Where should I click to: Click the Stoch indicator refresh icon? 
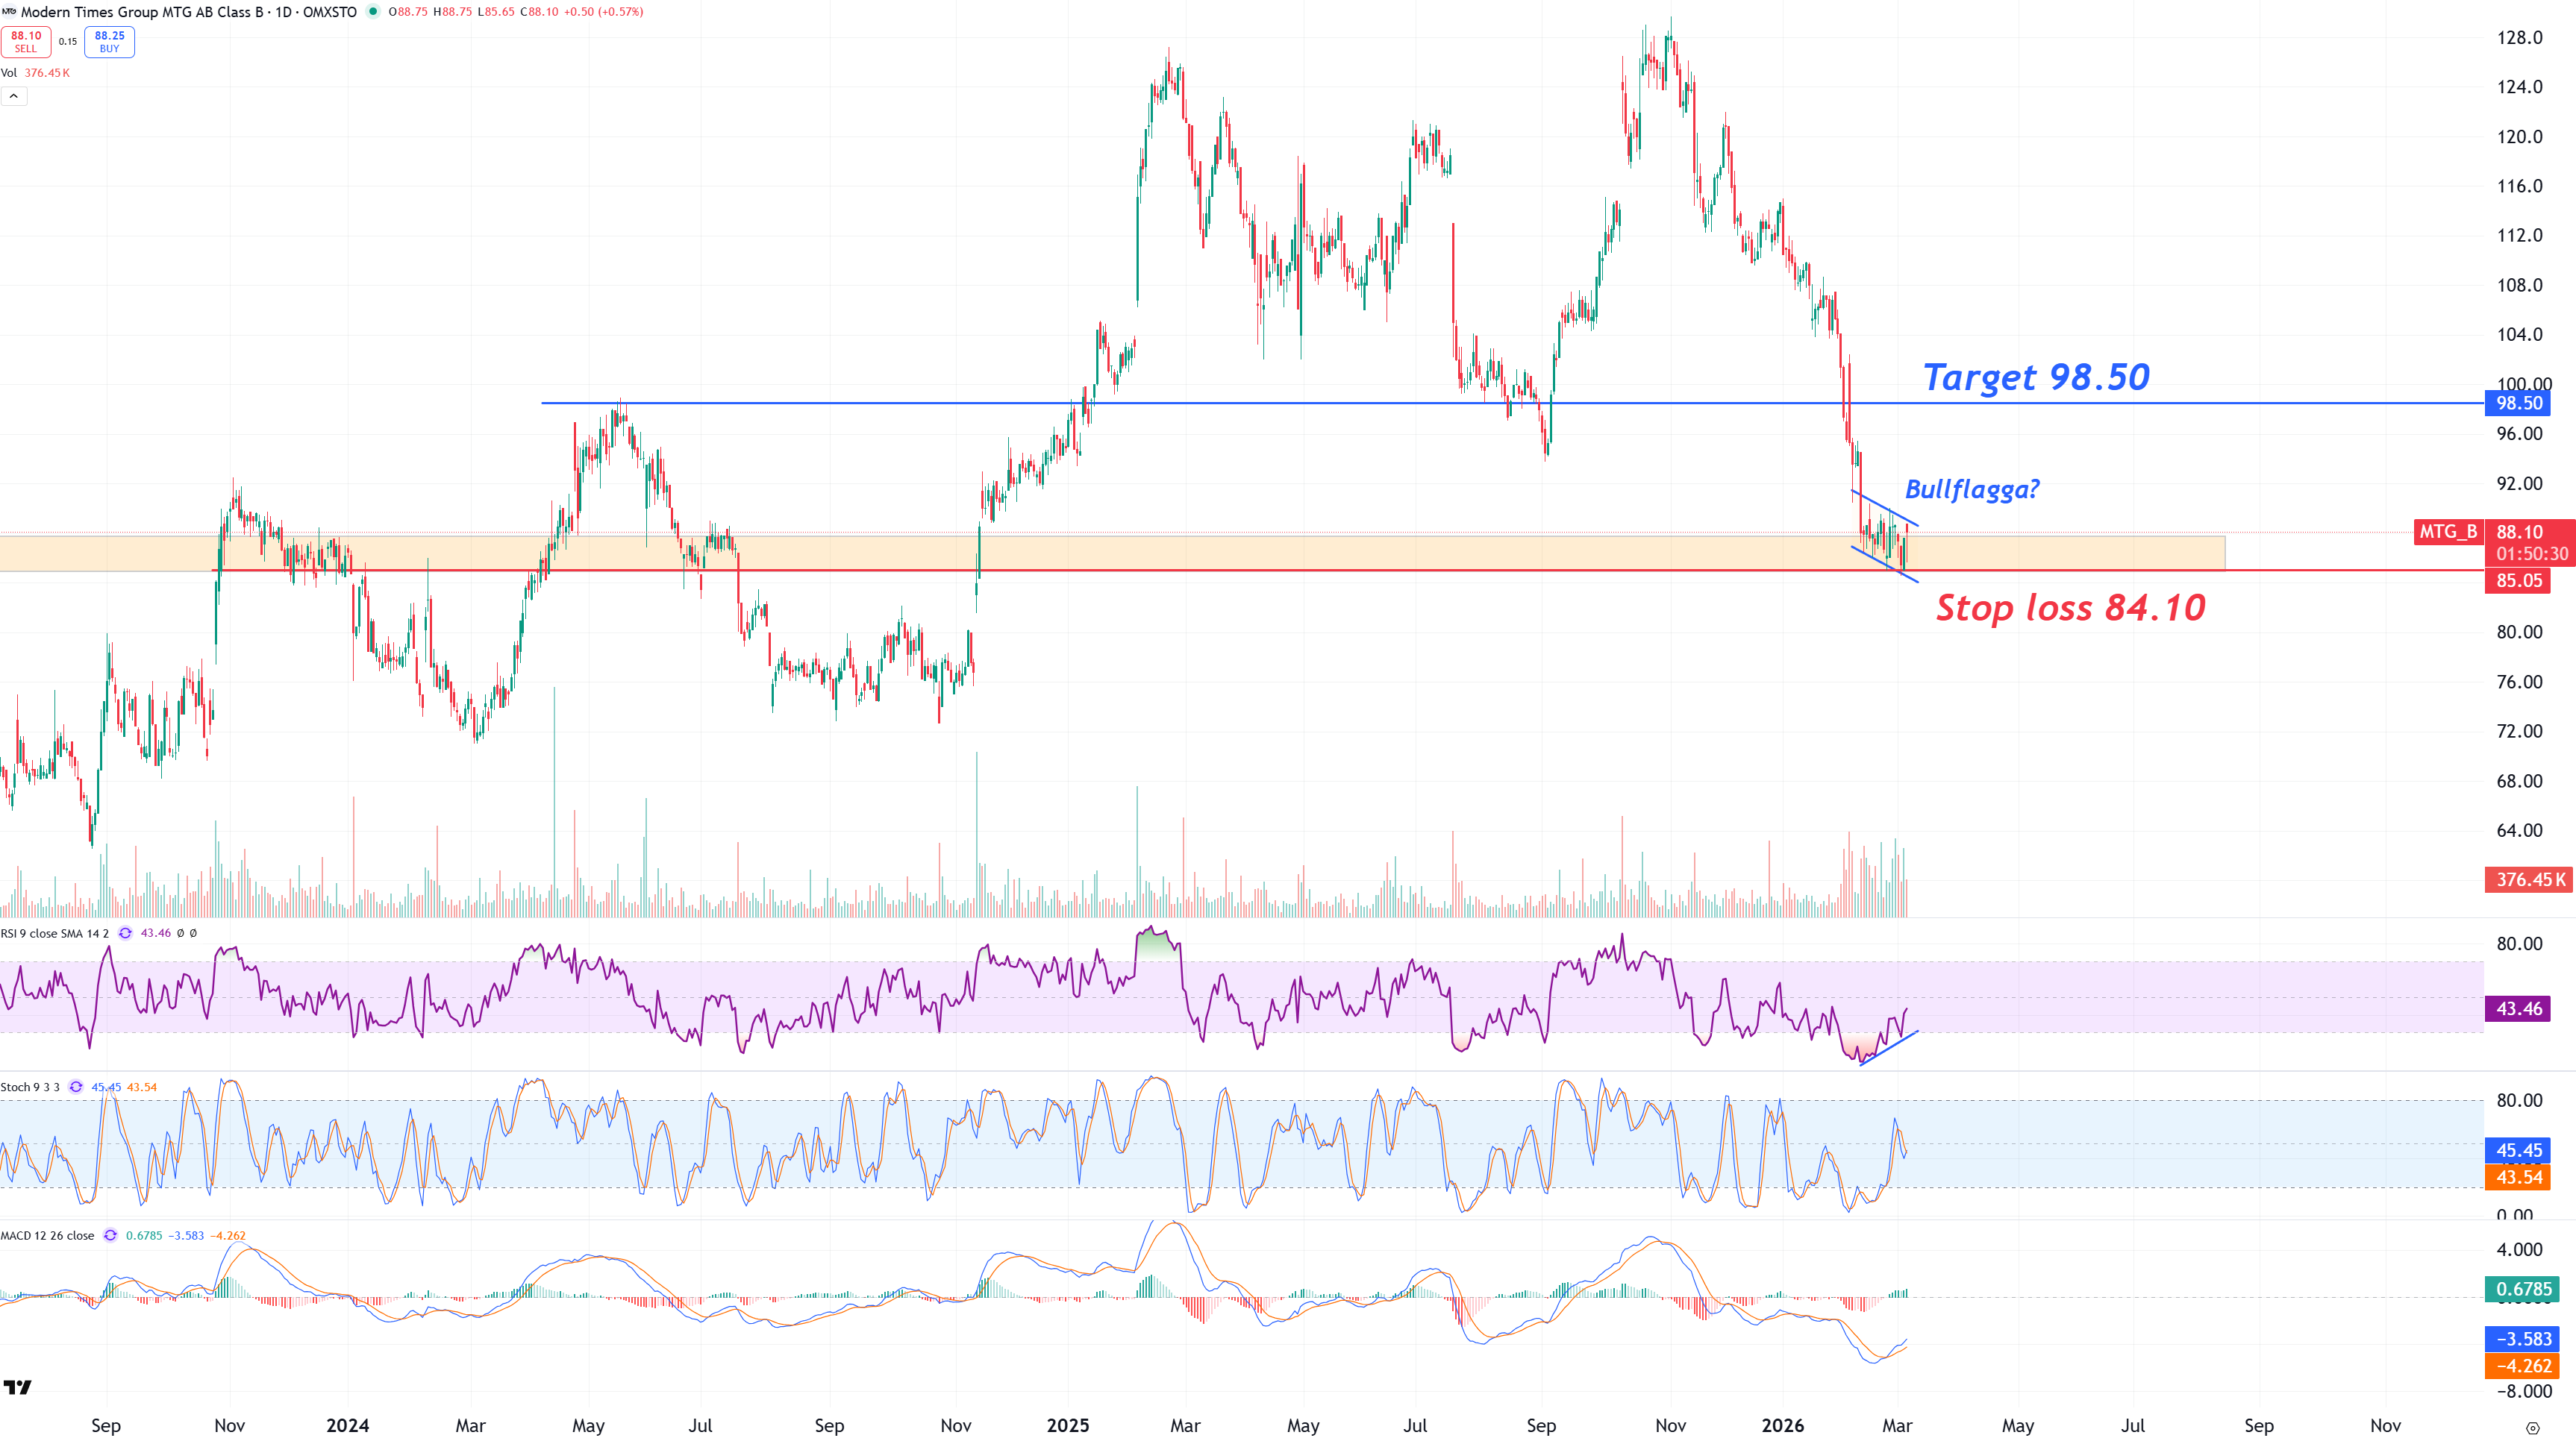click(76, 1087)
